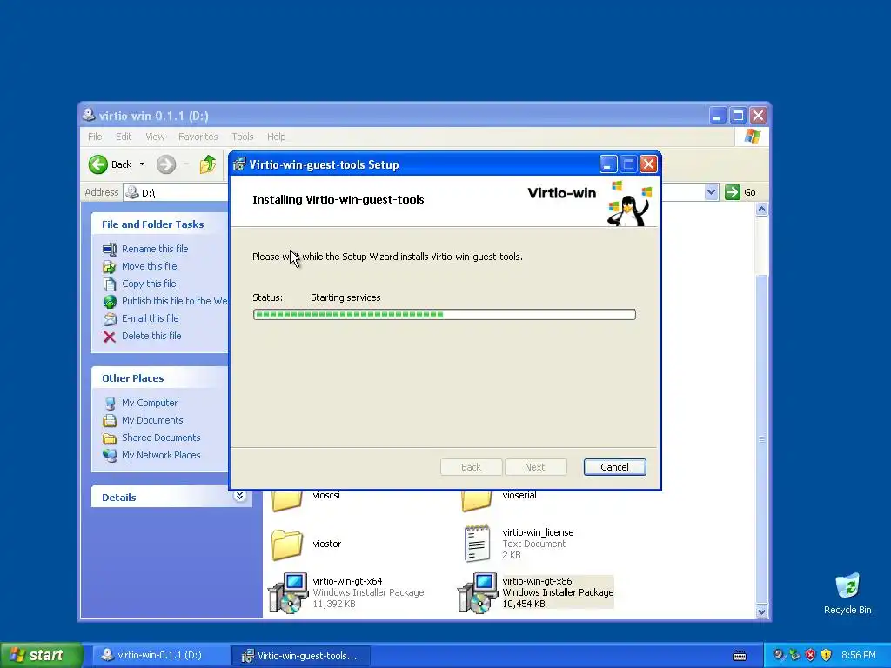Open My Documents in Other Places
Screen dimensions: 891x668
(152, 420)
